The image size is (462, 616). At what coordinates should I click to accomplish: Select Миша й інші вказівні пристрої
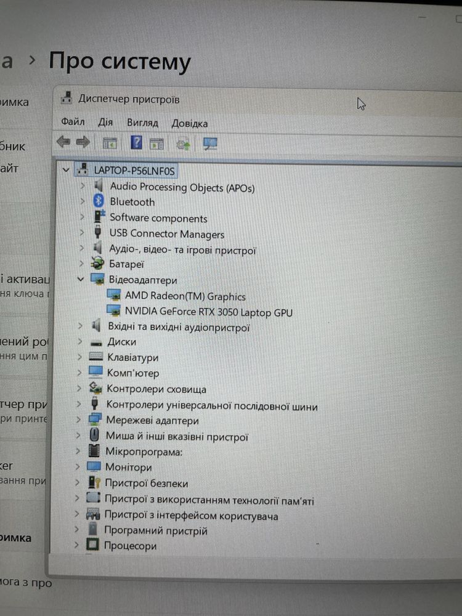point(177,437)
